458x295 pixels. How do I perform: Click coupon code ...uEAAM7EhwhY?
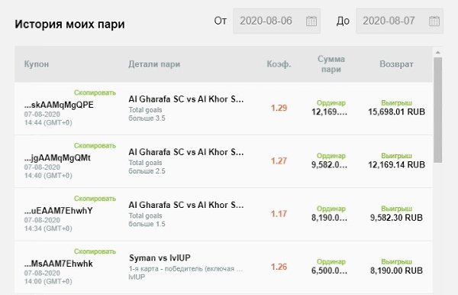(x=59, y=211)
